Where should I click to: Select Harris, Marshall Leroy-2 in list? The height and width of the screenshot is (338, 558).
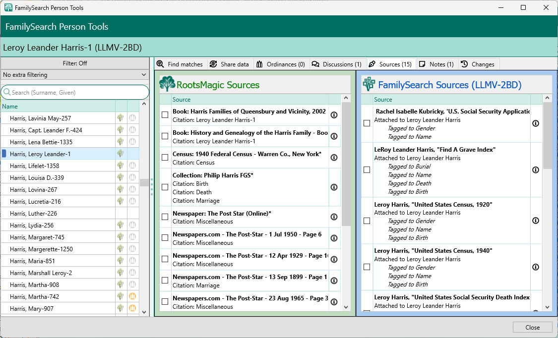pyautogui.click(x=41, y=273)
